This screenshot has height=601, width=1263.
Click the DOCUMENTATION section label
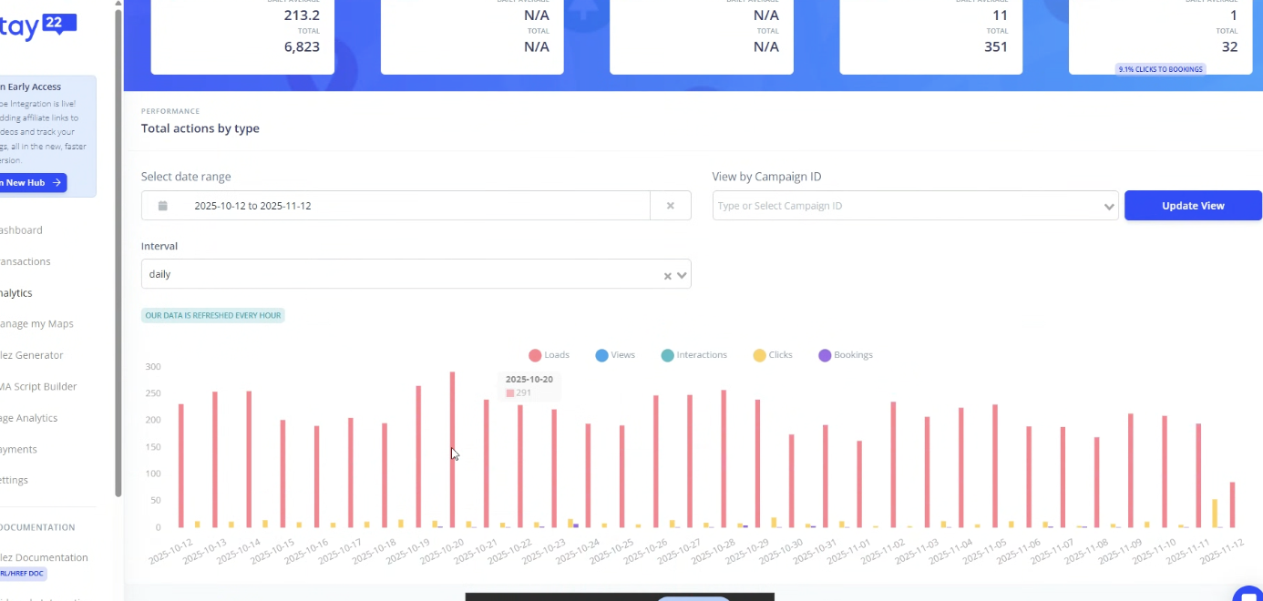(37, 527)
